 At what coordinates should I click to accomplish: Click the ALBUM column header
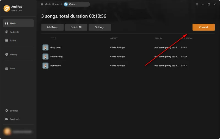158,38
